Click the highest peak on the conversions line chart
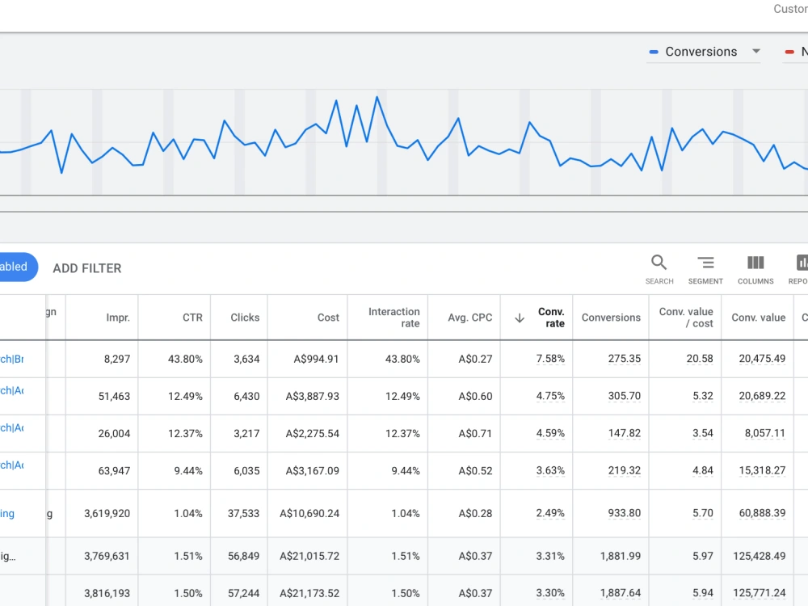 coord(377,97)
